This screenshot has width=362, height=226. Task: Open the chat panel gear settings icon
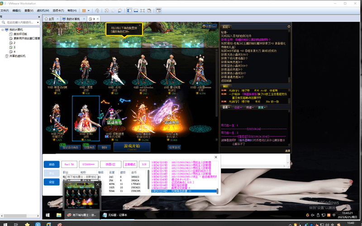click(289, 27)
